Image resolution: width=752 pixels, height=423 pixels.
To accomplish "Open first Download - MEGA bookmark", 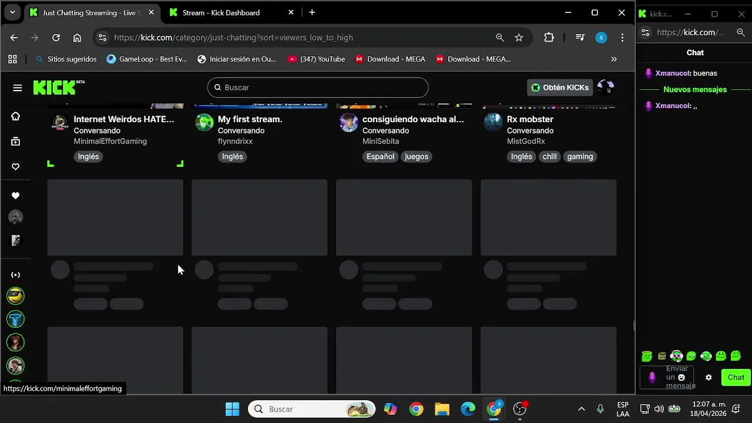I will [390, 59].
